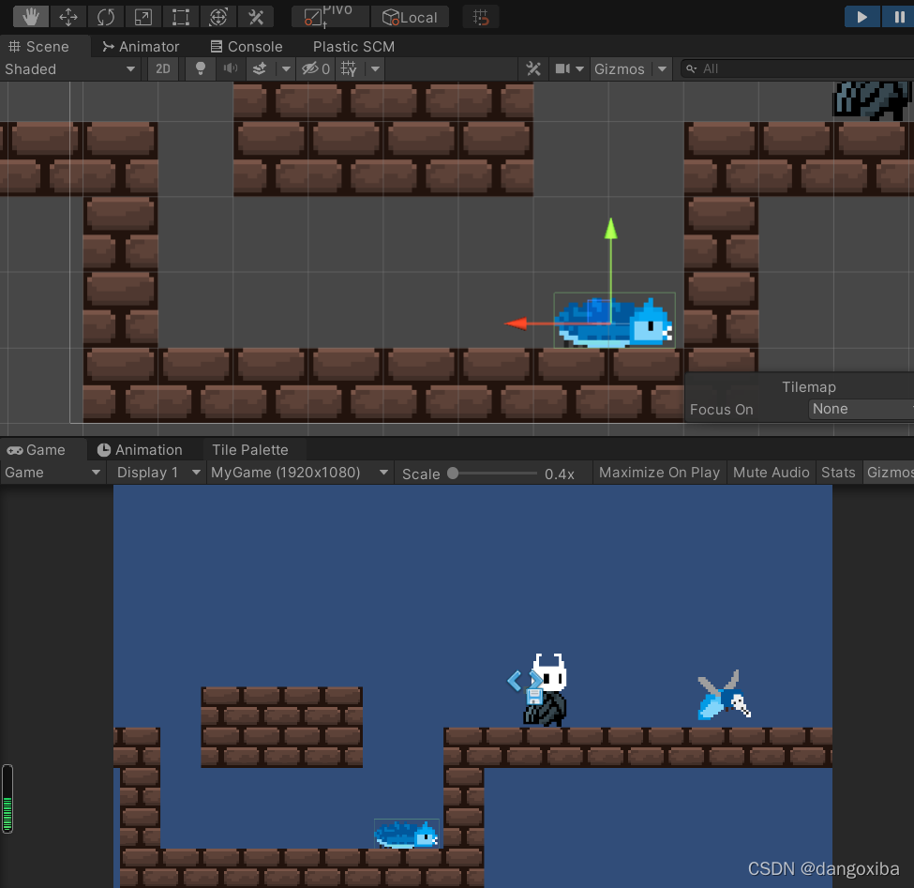Image resolution: width=914 pixels, height=888 pixels.
Task: Toggle Scene view Gizmos
Action: (x=620, y=68)
